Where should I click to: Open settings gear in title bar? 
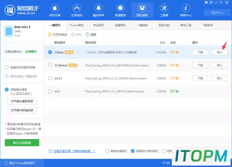[211, 3]
